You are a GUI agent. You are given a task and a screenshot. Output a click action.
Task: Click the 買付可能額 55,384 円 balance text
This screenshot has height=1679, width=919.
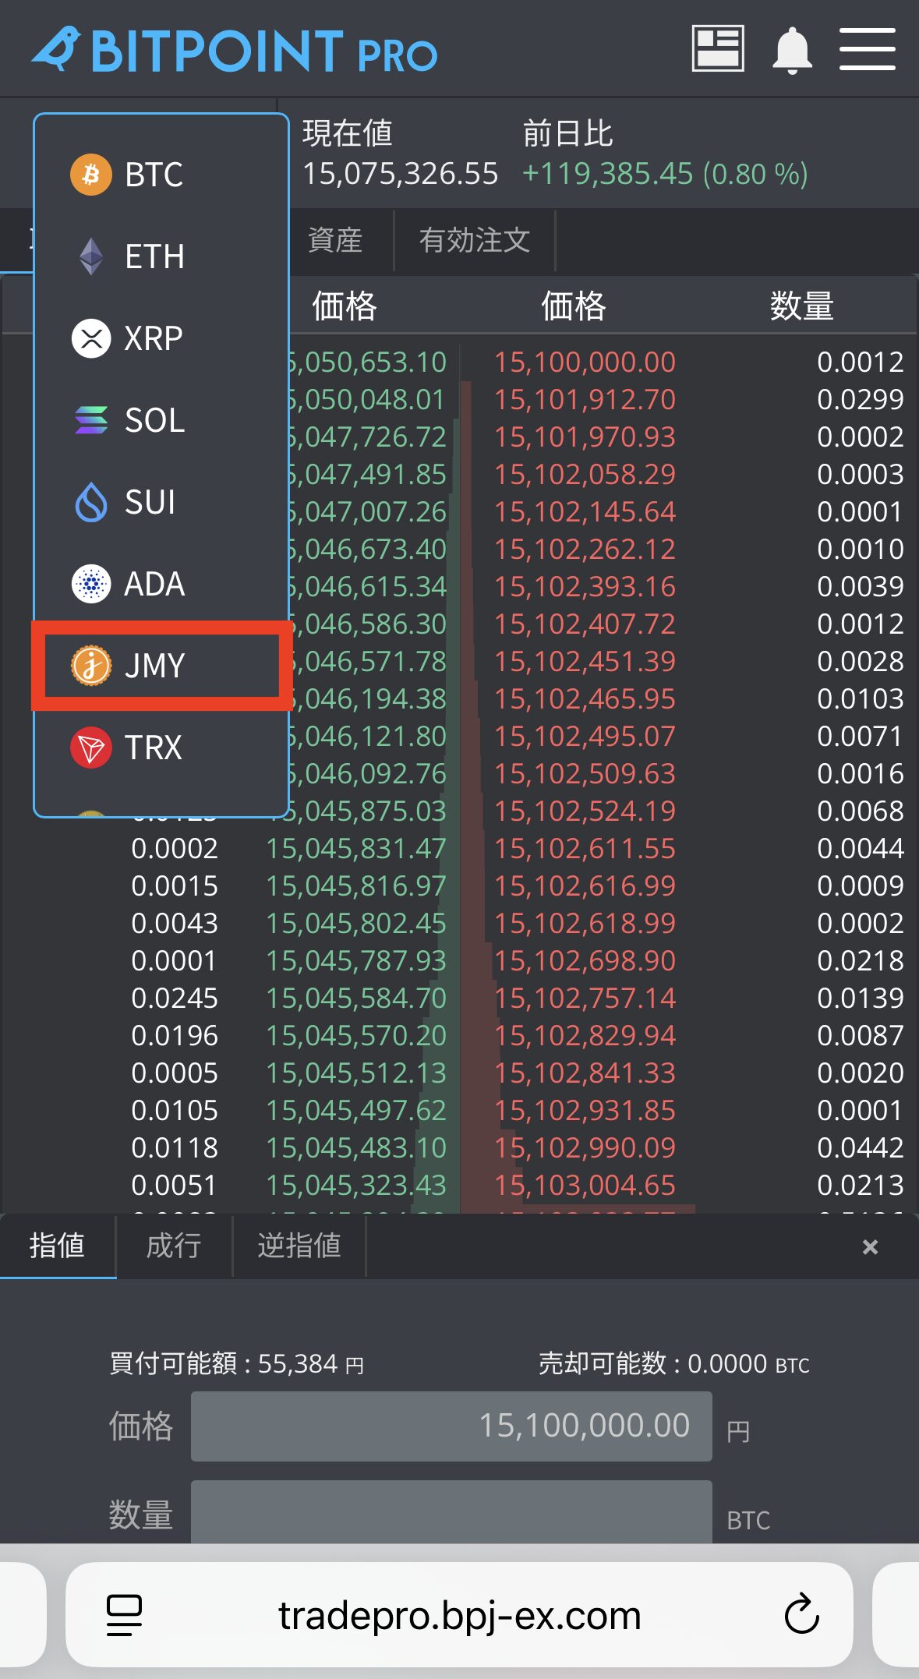[237, 1363]
